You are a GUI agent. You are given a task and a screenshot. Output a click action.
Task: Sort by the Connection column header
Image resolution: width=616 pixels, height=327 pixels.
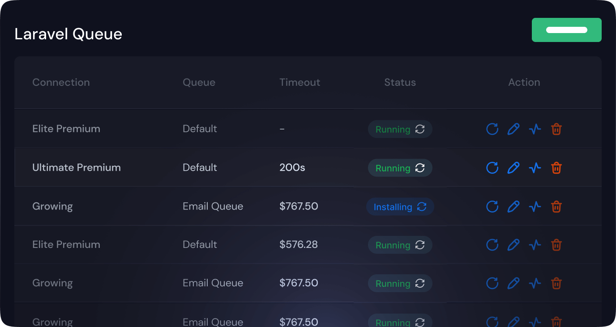[61, 82]
